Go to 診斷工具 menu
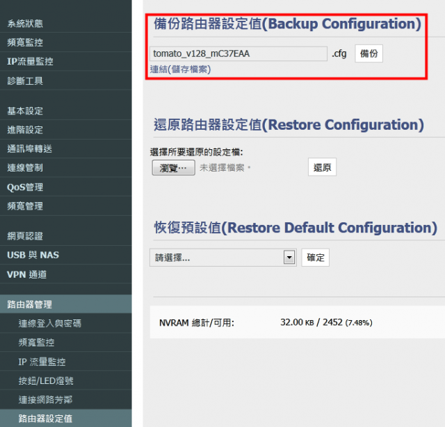The height and width of the screenshot is (427, 445). (x=65, y=81)
